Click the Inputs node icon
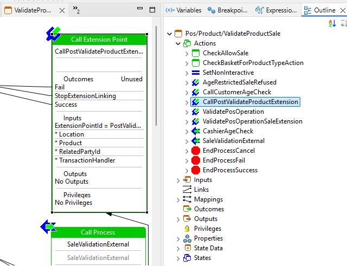 (x=187, y=179)
